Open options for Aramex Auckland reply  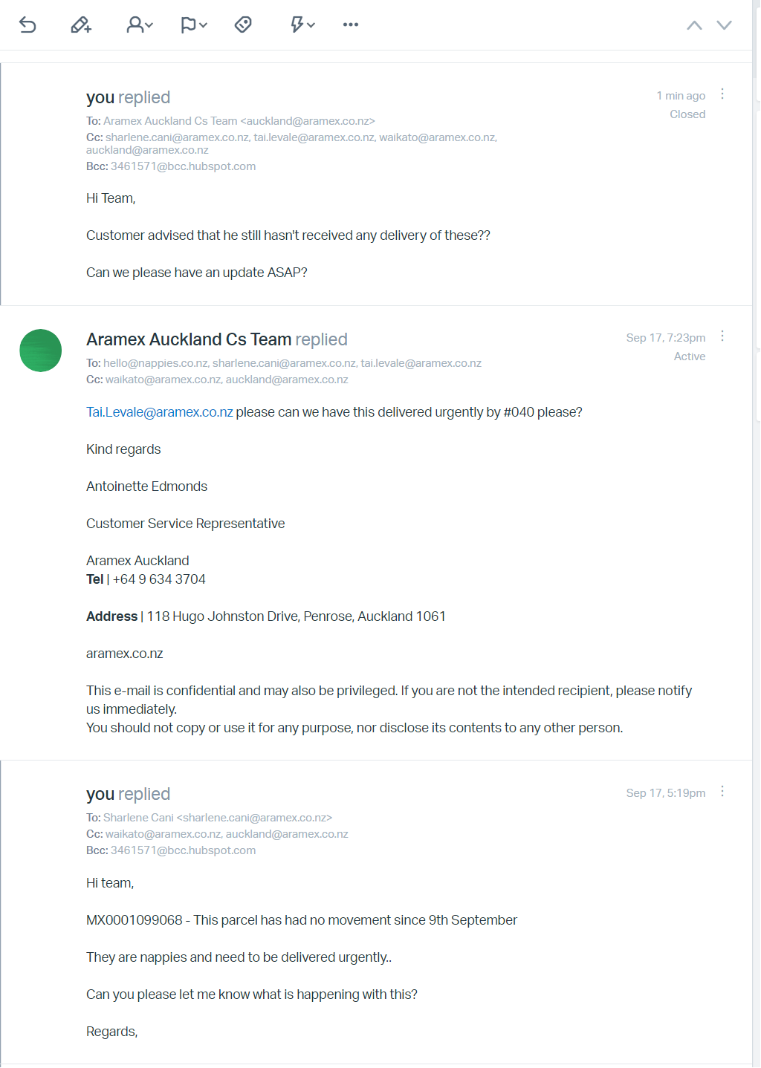722,336
